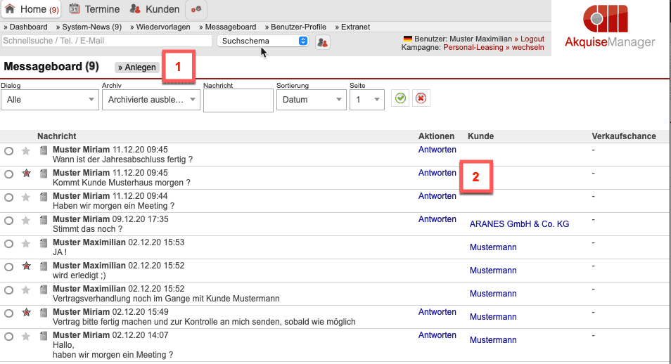Click the Schnellsuche search input field
Viewport: 671px width, 364px height.
106,41
